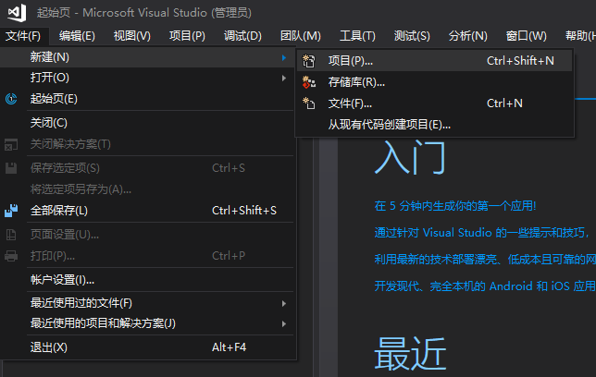Click the floppy icon beside 保存选定项(S)
Image resolution: width=596 pixels, height=377 pixels.
(11, 168)
